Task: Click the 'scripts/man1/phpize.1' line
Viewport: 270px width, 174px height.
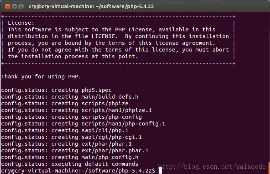Action: point(76,110)
